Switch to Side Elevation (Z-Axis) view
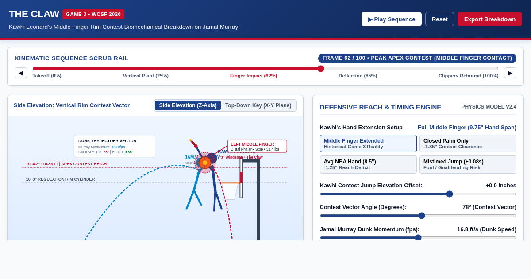Image resolution: width=531 pixels, height=279 pixels. point(188,105)
